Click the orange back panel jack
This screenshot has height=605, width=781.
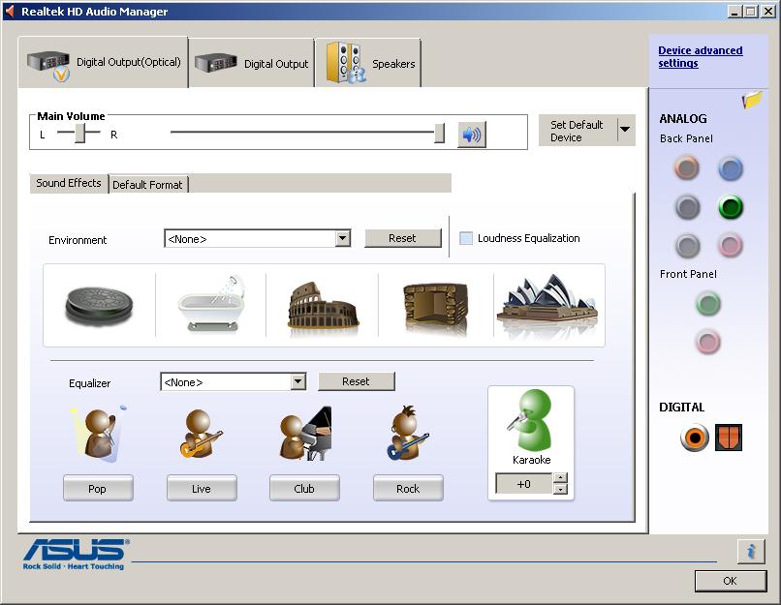(x=687, y=168)
